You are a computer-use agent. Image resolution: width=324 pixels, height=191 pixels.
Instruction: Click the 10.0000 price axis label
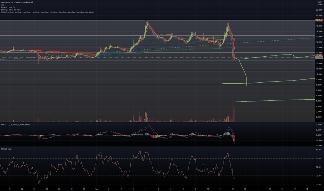point(319,74)
